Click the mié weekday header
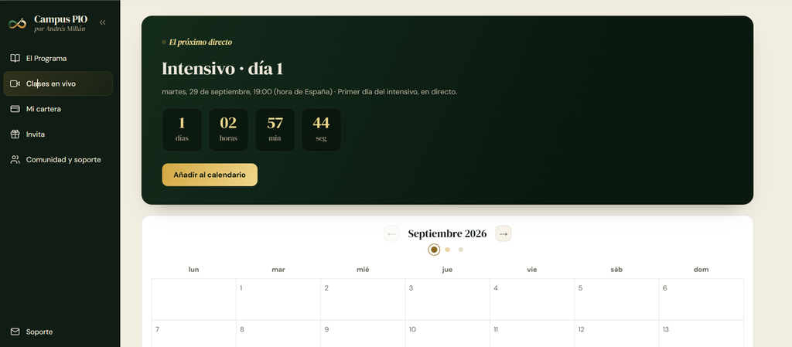Viewport: 792px width, 347px height. click(x=363, y=270)
